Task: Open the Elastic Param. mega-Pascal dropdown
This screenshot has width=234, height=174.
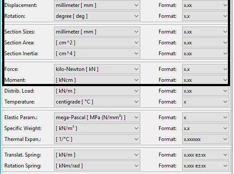Action: (97, 117)
